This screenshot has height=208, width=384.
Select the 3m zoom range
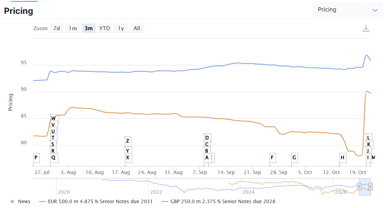[89, 28]
